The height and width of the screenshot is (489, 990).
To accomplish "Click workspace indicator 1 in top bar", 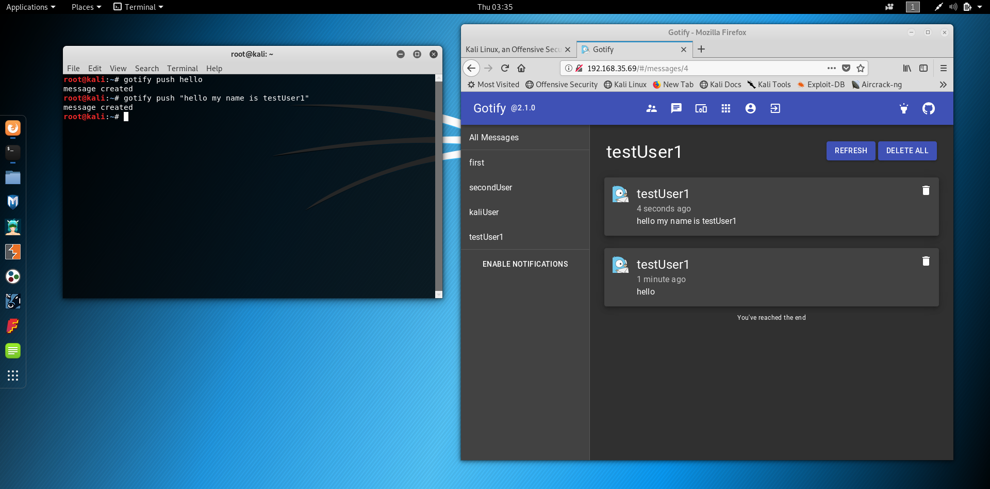I will click(913, 7).
